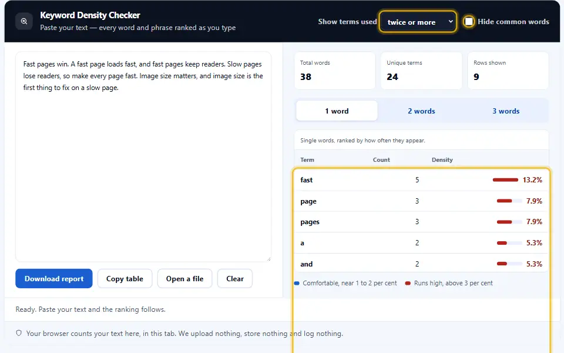Click the 13.2% density value

(x=532, y=180)
